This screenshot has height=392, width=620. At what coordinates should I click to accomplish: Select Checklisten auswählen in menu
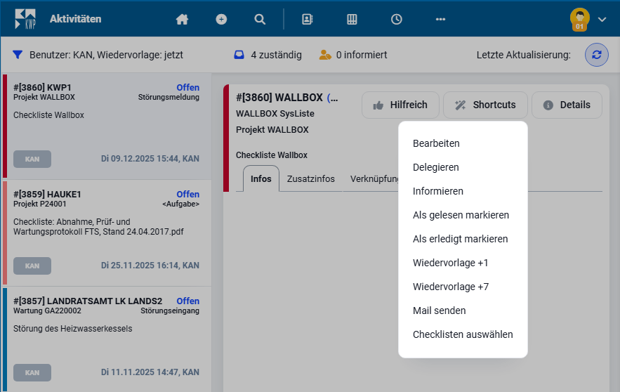[x=463, y=334]
